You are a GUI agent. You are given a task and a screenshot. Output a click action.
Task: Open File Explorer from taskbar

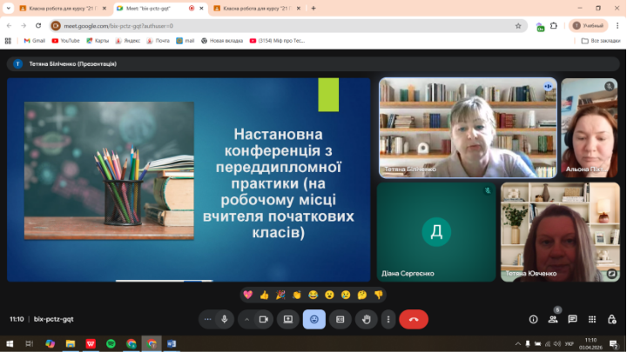click(71, 343)
